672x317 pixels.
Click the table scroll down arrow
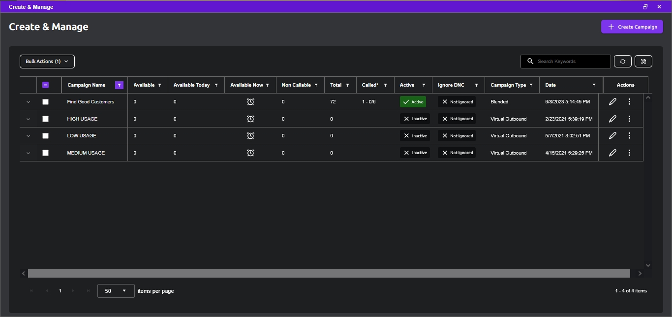[648, 265]
